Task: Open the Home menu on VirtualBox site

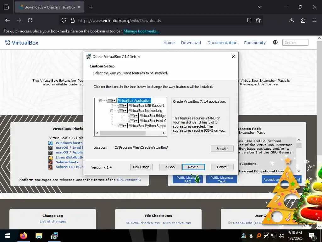Action: click(x=169, y=43)
